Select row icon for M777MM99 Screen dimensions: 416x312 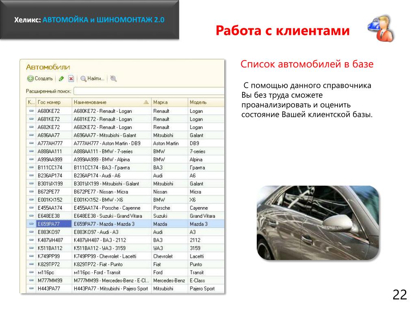point(31,280)
